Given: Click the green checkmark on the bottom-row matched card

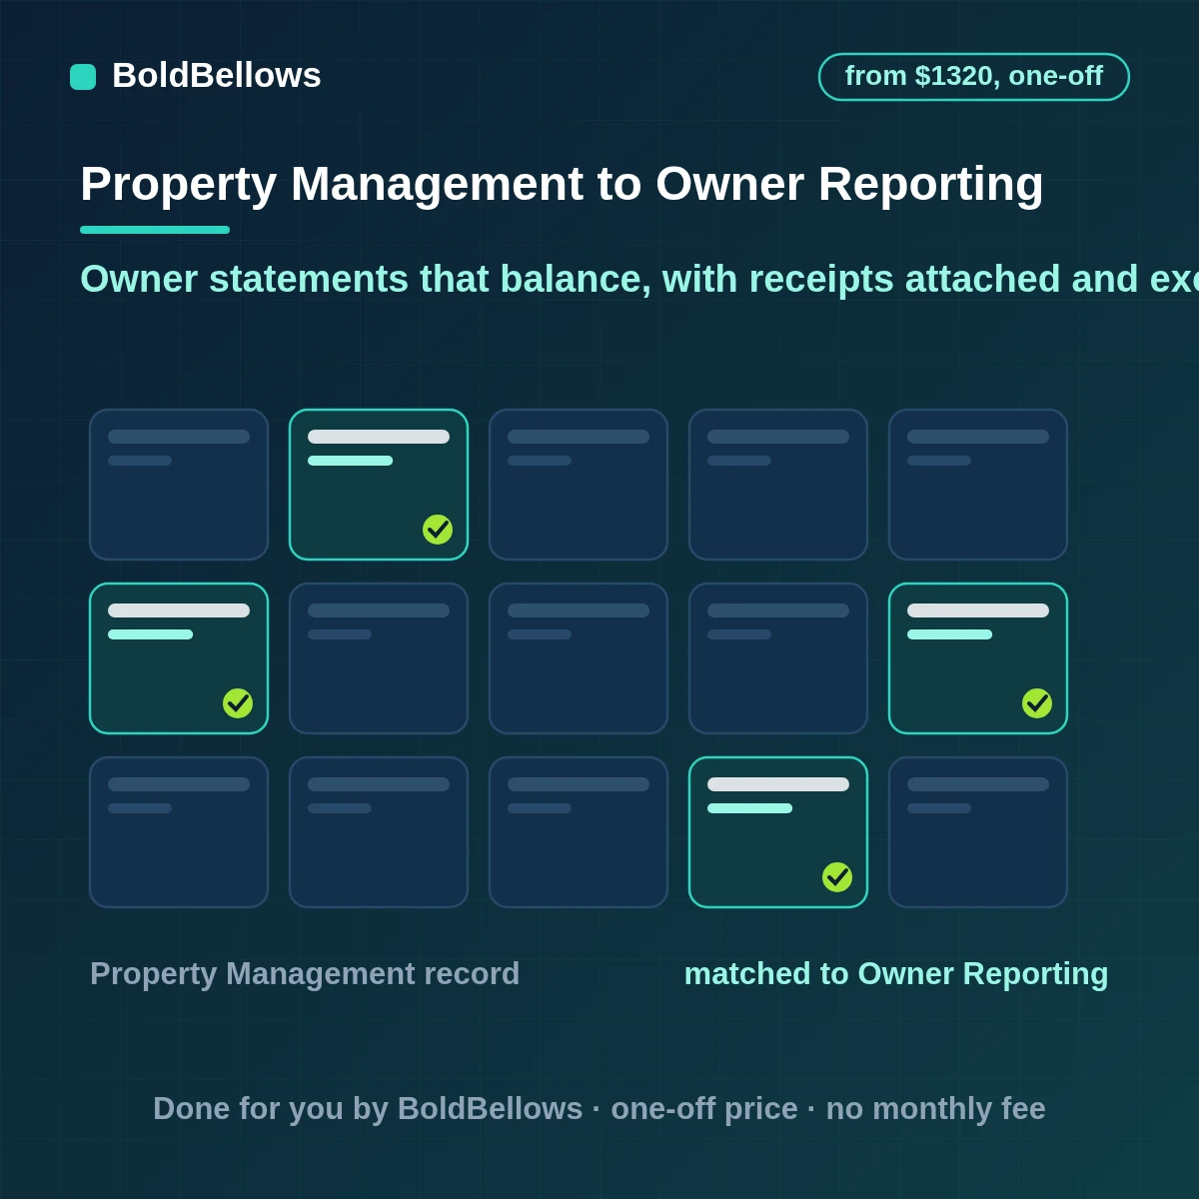Looking at the screenshot, I should click(837, 877).
